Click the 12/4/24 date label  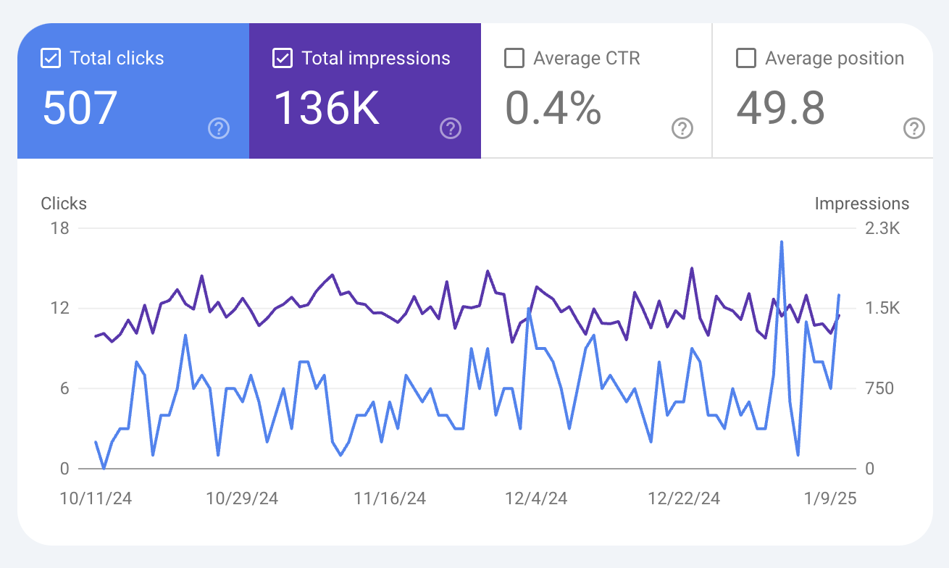coord(536,498)
